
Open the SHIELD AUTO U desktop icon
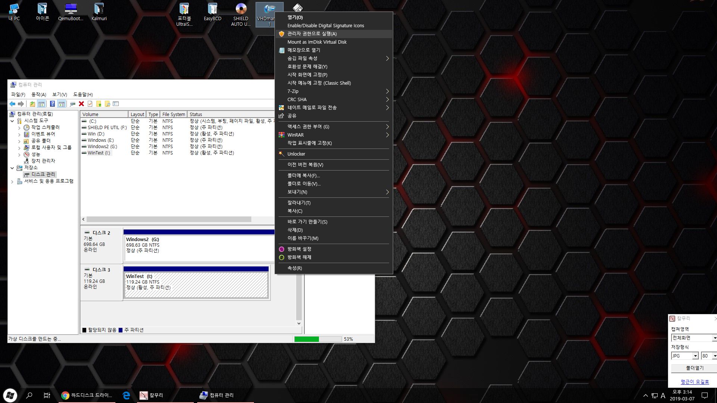(241, 15)
